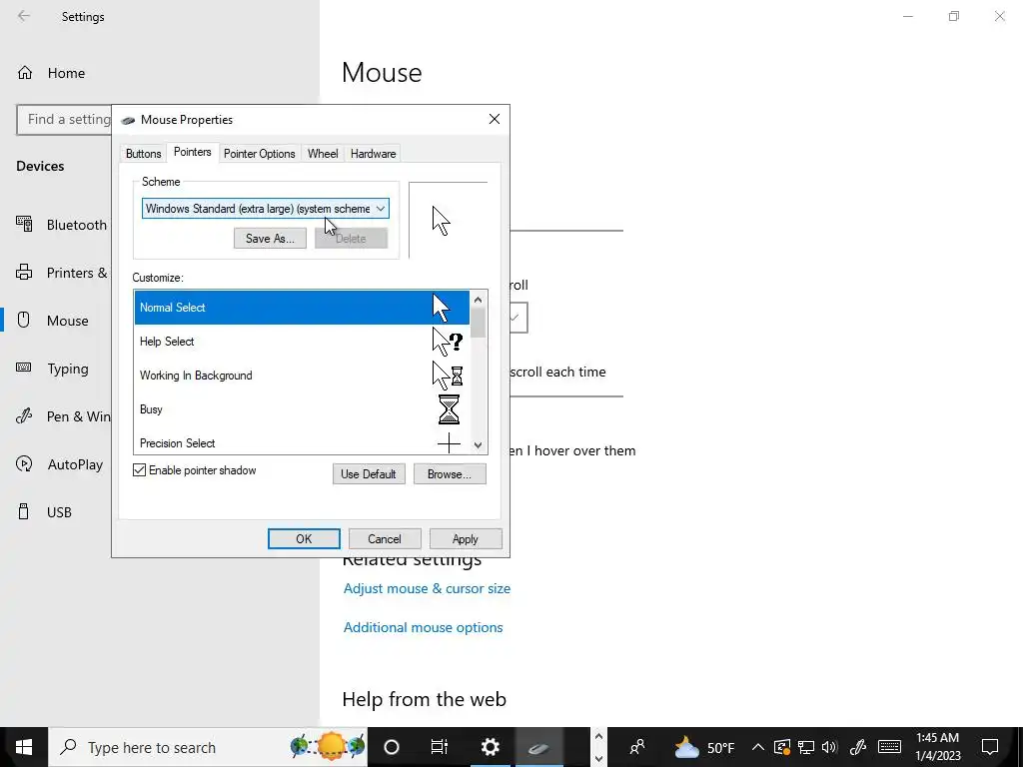This screenshot has width=1023, height=767.
Task: Click the Settings back arrow
Action: [24, 16]
